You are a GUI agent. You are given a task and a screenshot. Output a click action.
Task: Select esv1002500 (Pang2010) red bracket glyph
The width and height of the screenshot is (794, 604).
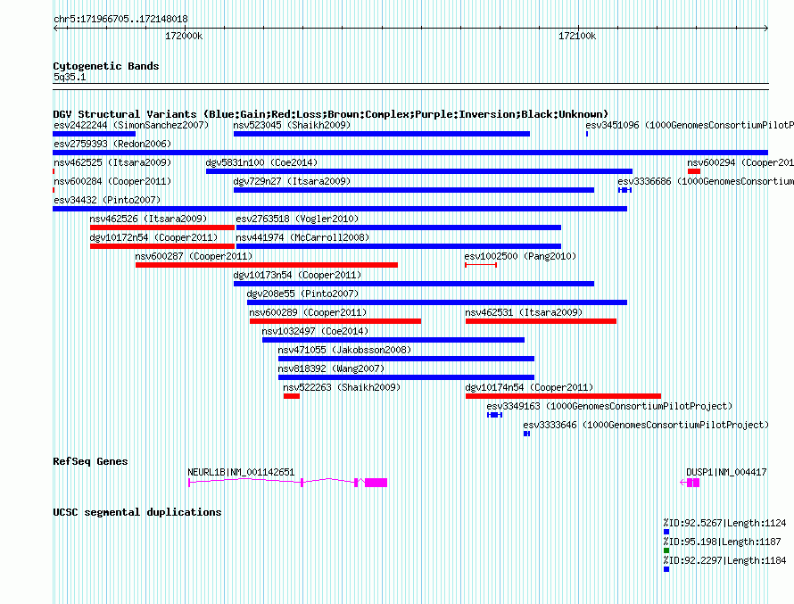click(x=481, y=265)
